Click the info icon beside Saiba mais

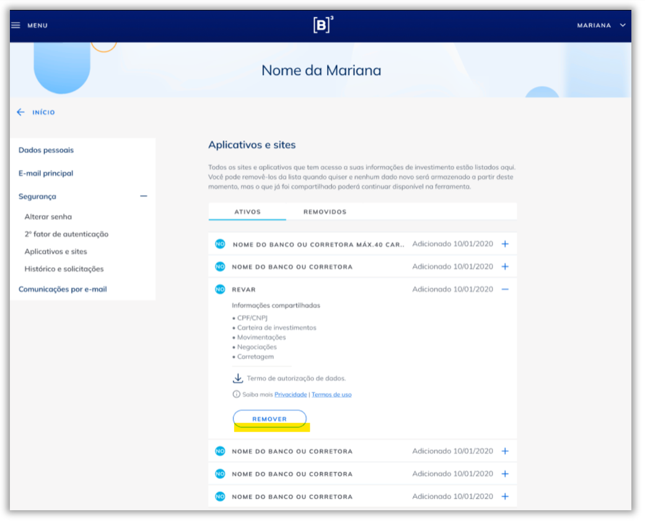pyautogui.click(x=236, y=394)
